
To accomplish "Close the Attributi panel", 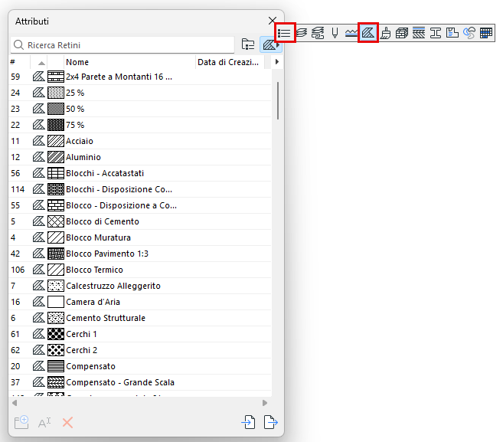I will coord(273,21).
